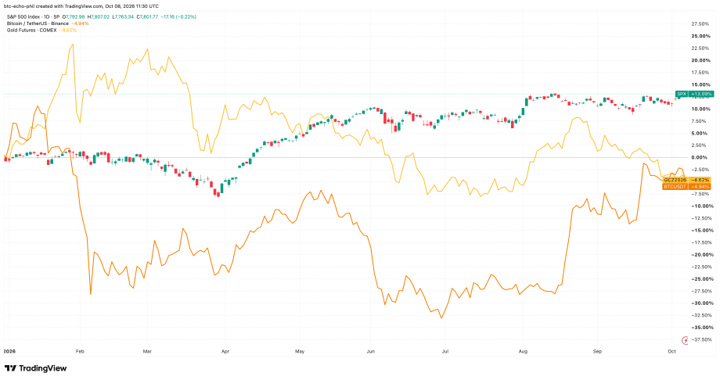Click the Aug label on the time axis
Screen dimensions: 720x380
(523, 352)
